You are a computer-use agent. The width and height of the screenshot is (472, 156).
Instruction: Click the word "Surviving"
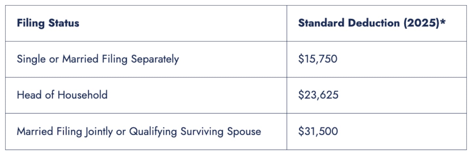[x=202, y=132]
